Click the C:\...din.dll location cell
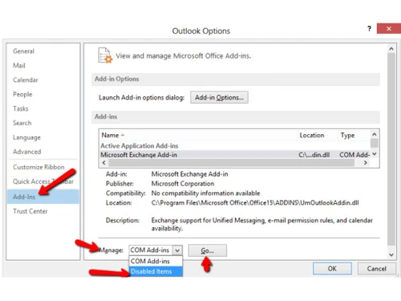 coord(314,155)
